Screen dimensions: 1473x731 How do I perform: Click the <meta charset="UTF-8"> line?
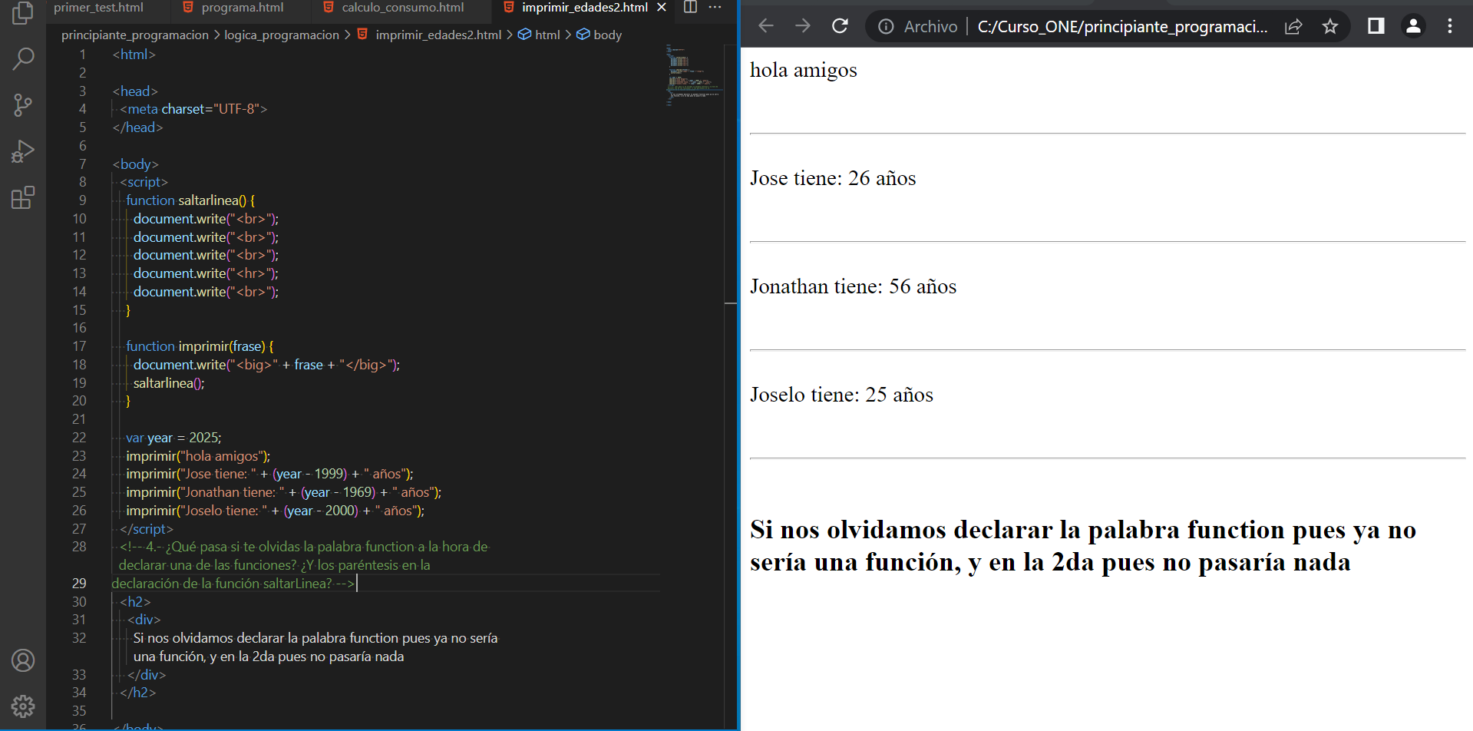(193, 109)
